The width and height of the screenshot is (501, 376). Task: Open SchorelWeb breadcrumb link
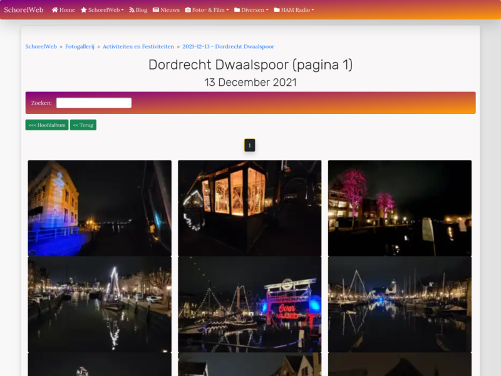coord(41,46)
